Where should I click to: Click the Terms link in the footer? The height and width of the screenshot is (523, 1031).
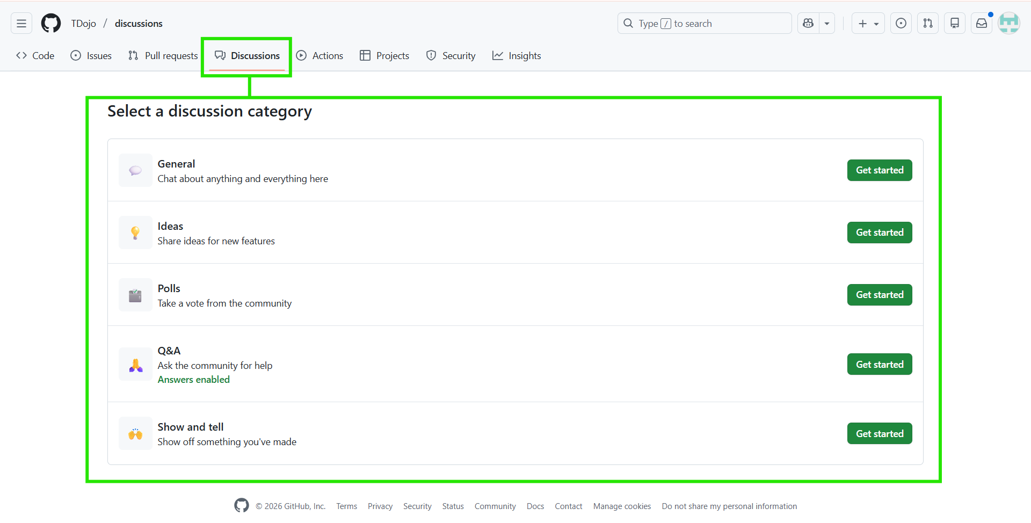click(346, 506)
